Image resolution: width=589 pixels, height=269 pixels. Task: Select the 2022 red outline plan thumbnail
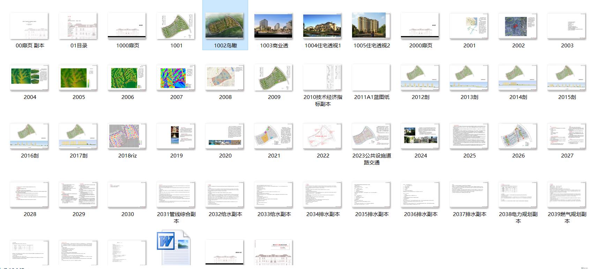pos(323,136)
